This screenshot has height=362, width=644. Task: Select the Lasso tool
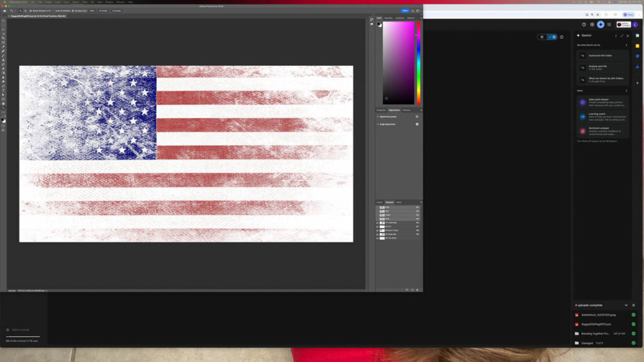[3, 29]
